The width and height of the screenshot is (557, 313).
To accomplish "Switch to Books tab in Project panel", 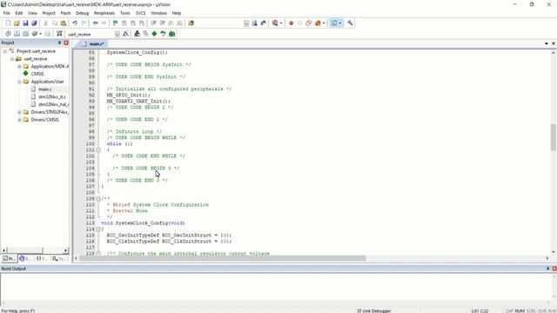I will [x=25, y=258].
